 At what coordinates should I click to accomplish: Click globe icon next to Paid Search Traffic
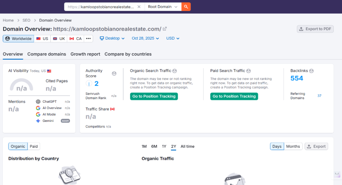248,71
